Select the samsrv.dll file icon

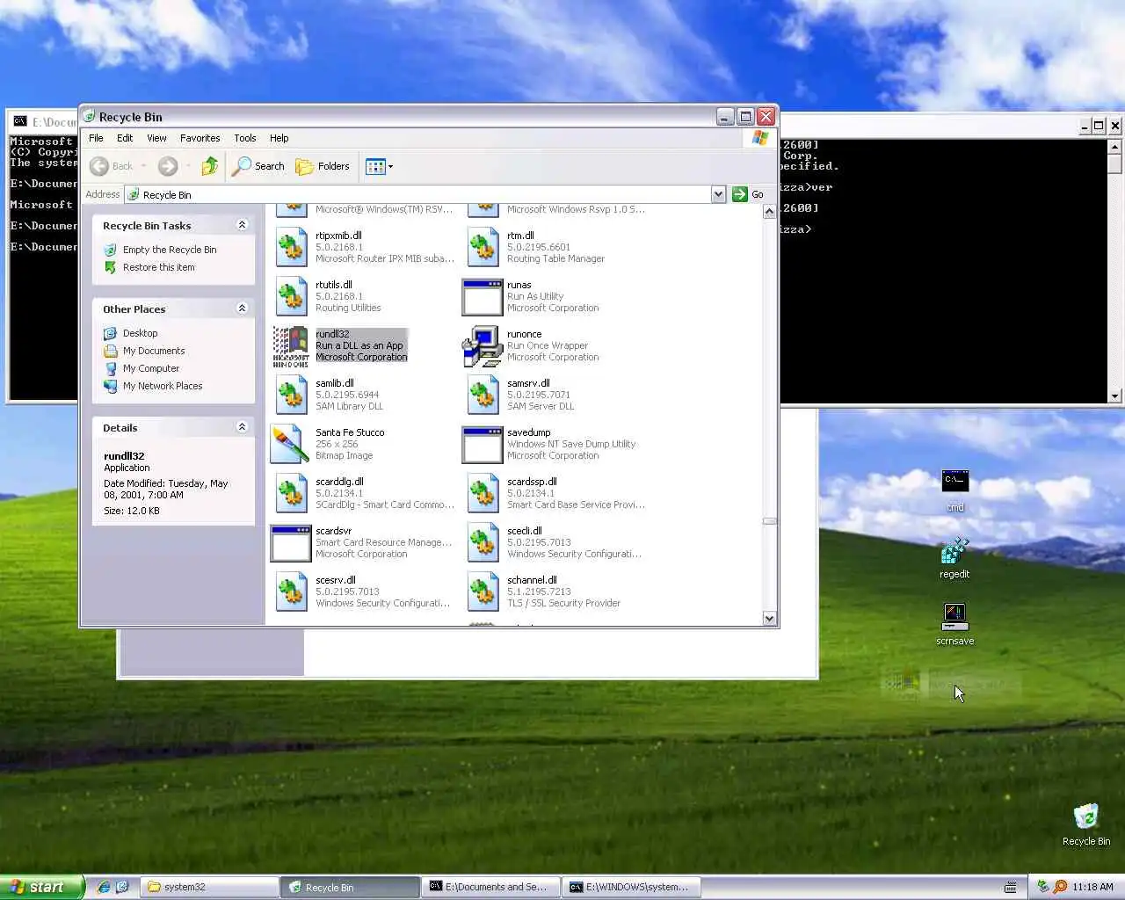483,396
